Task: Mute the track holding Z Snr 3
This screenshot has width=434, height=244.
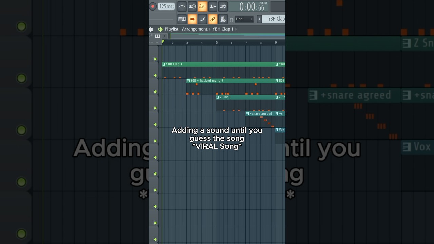Action: (155, 108)
